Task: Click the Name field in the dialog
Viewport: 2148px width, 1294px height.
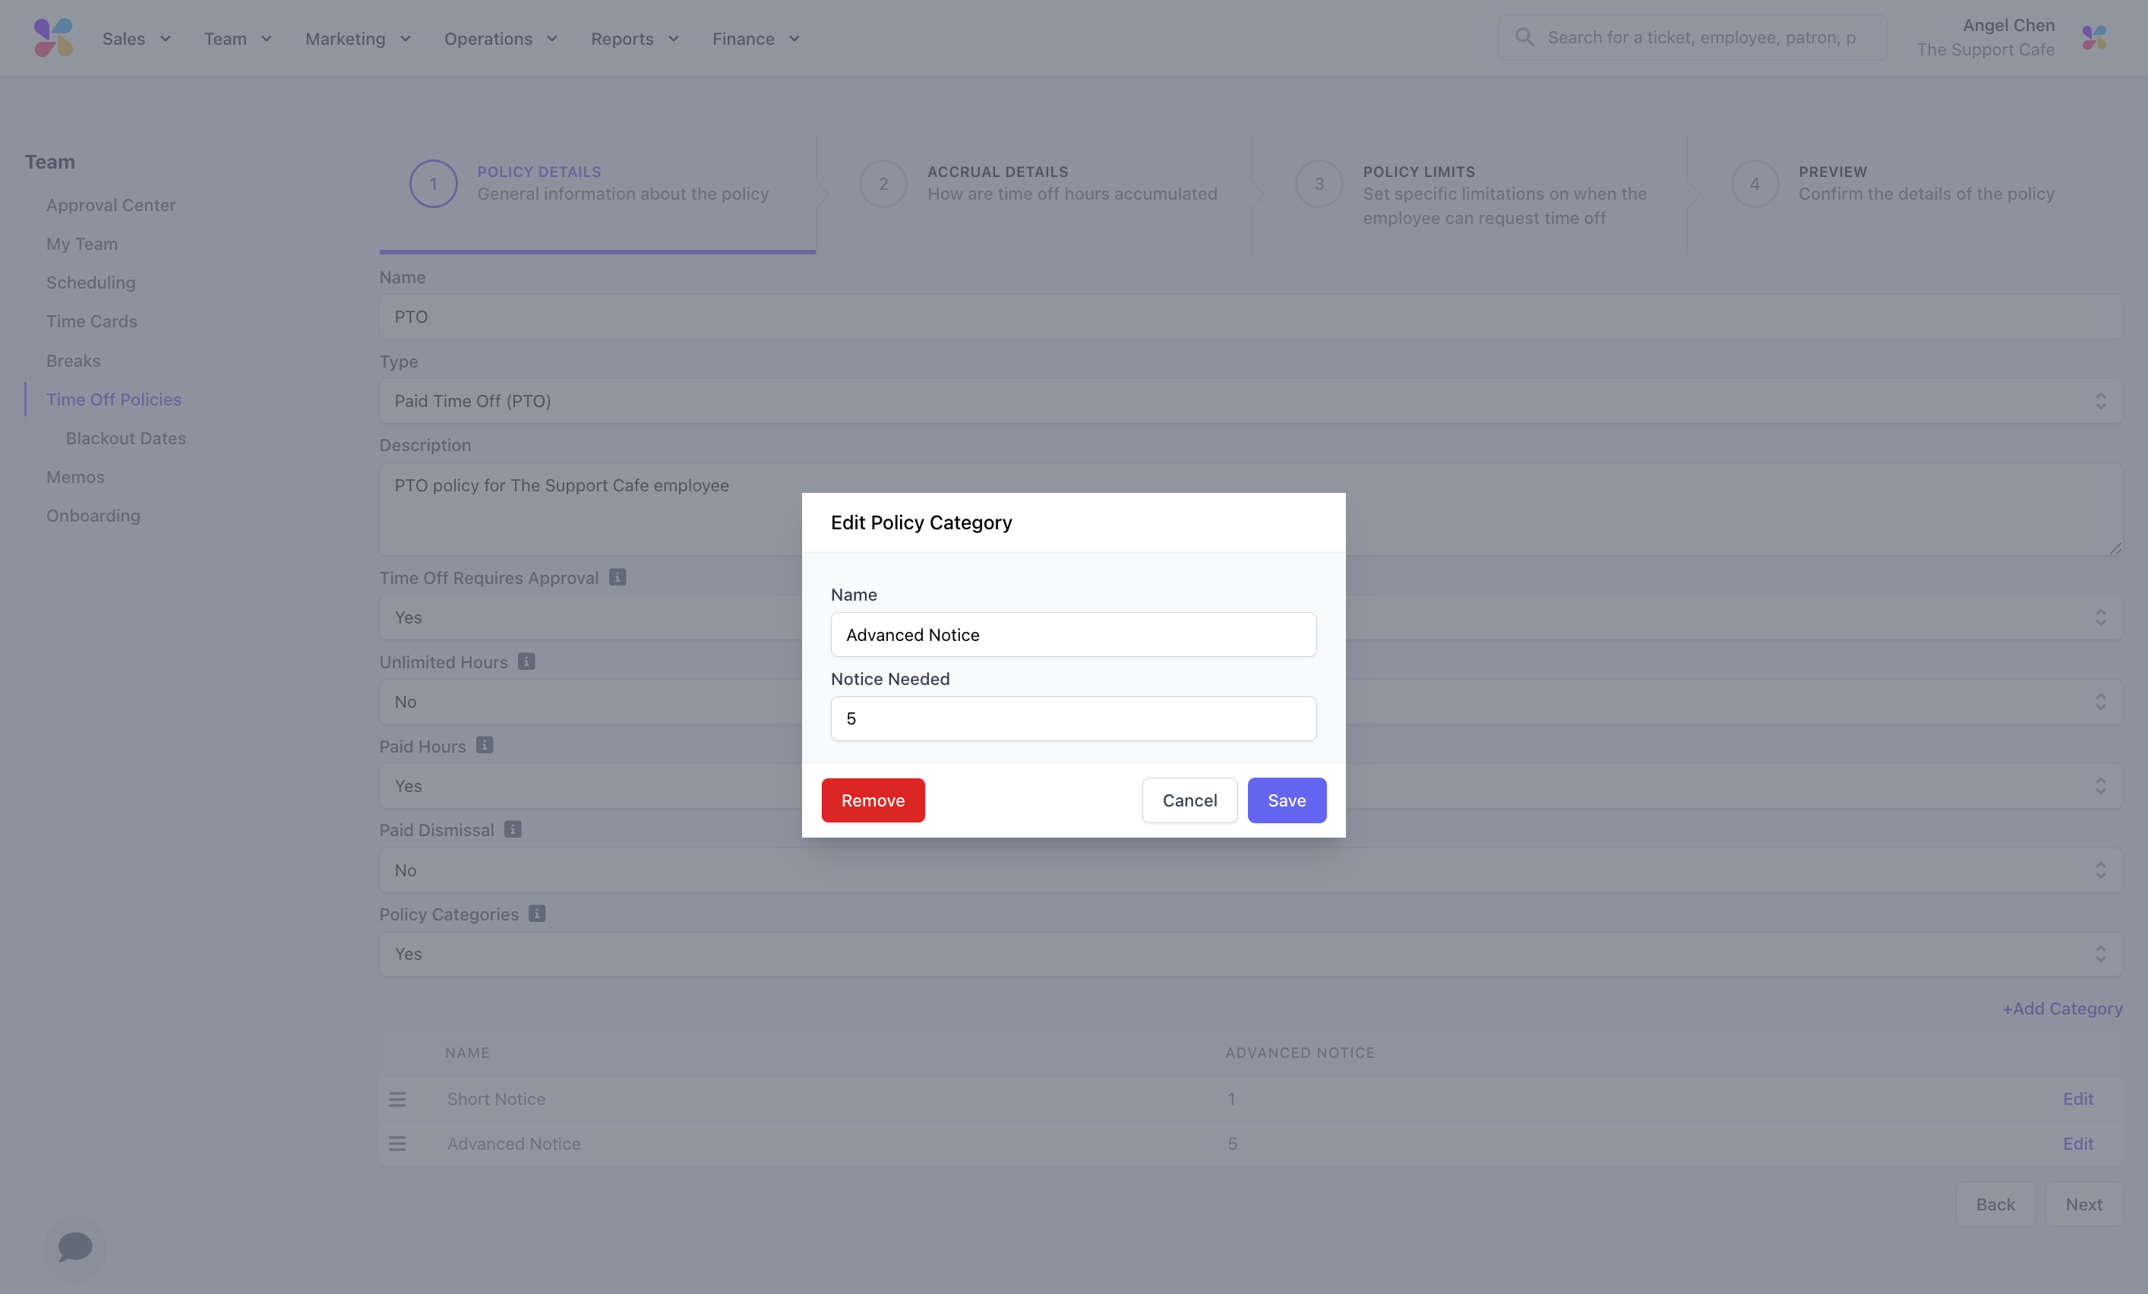Action: [1073, 634]
